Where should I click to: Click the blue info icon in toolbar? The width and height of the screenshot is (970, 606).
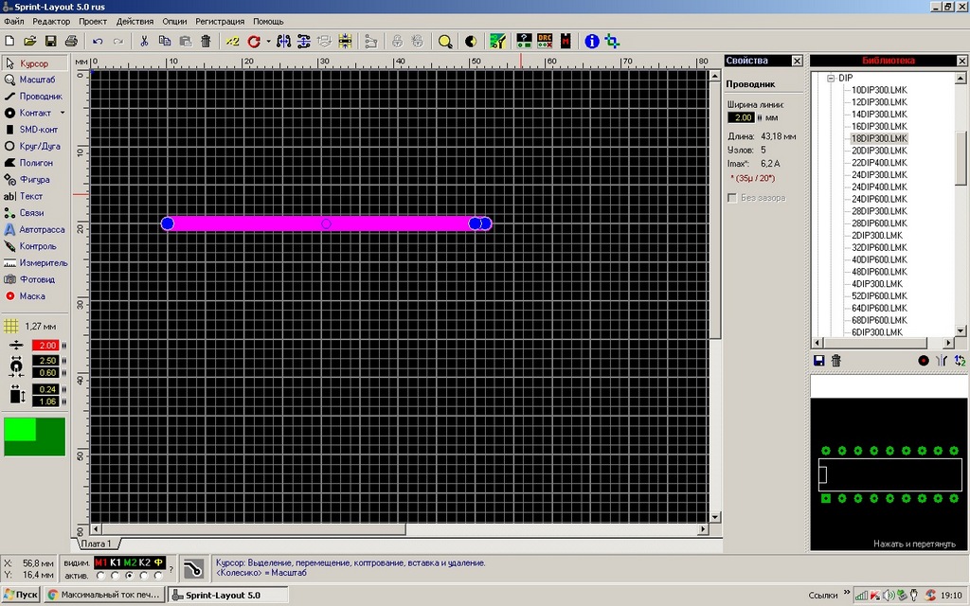click(592, 42)
